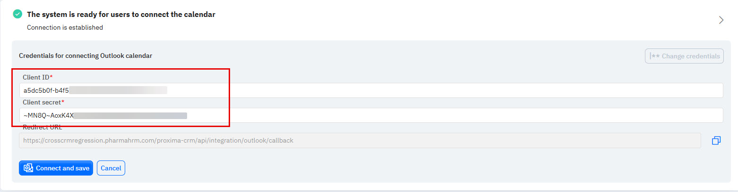Copy the Redirect URL with the copy icon
This screenshot has height=192, width=738.
pos(716,140)
